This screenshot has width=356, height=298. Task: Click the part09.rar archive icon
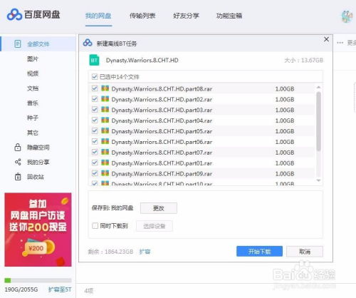105,173
